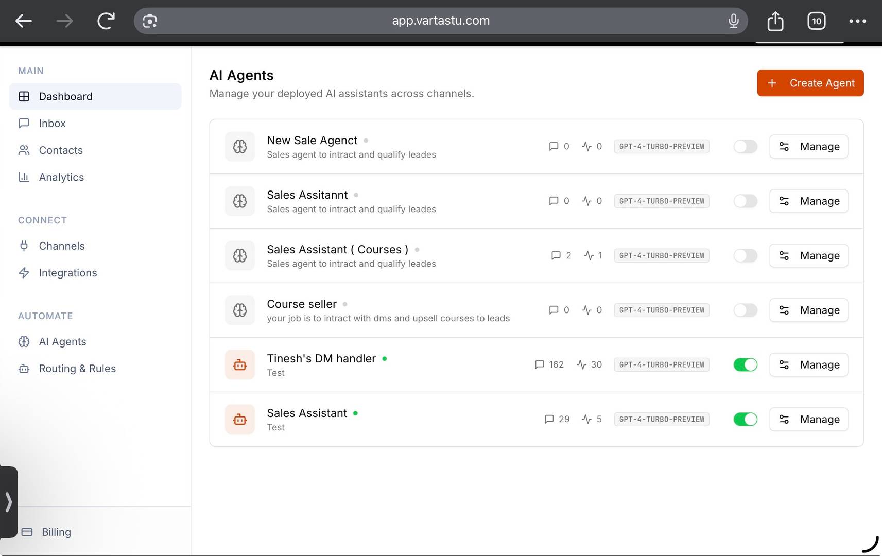882x556 pixels.
Task: Turn on the Course seller switch
Action: pos(745,310)
